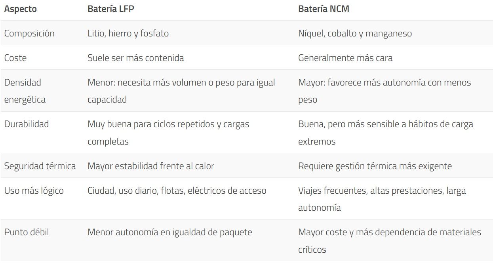Click the 'Generalmente más cara' cell

pyautogui.click(x=345, y=58)
